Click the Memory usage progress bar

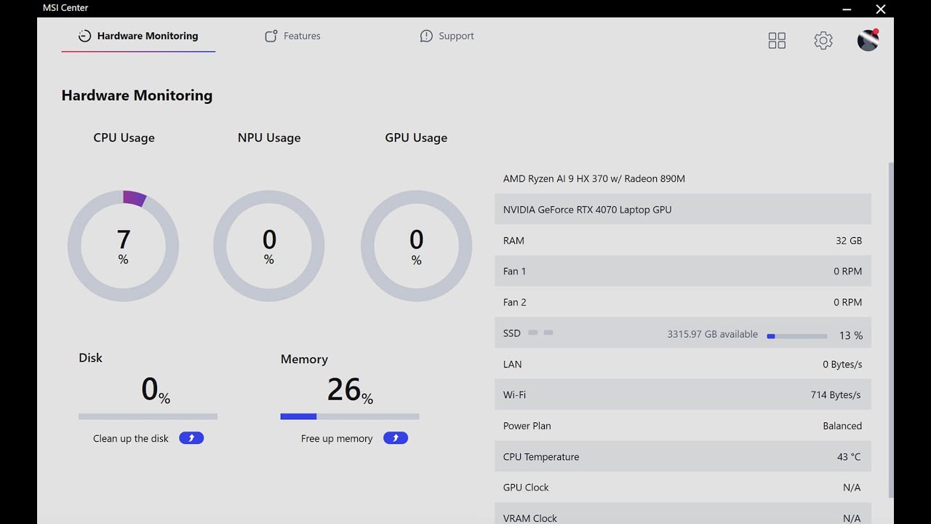350,417
